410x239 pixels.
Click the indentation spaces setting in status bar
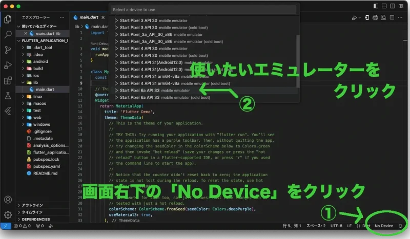(316, 226)
